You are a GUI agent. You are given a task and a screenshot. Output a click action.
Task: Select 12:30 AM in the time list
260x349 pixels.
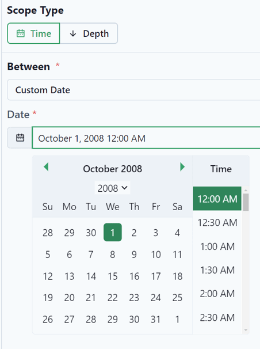pos(217,222)
